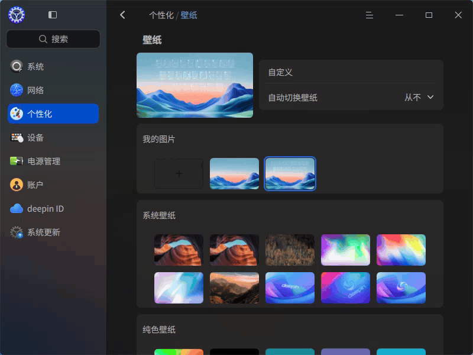Choose pink-blue deepin swirl wallpaper
Viewport: 473px width, 355px height.
[345, 288]
